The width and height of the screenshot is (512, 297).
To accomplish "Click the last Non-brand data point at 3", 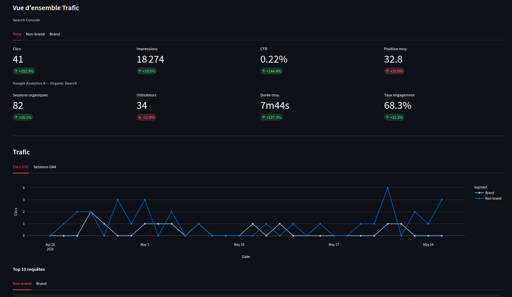I will point(442,200).
